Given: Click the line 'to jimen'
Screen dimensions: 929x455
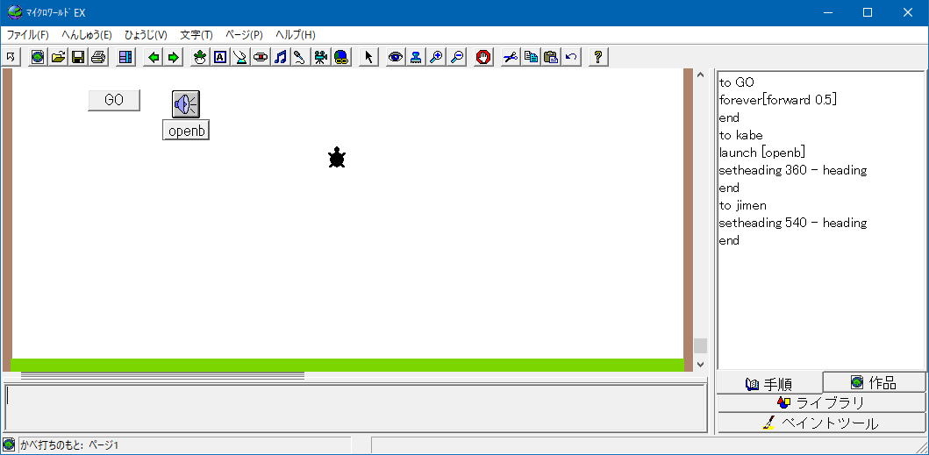Looking at the screenshot, I should click(x=742, y=205).
